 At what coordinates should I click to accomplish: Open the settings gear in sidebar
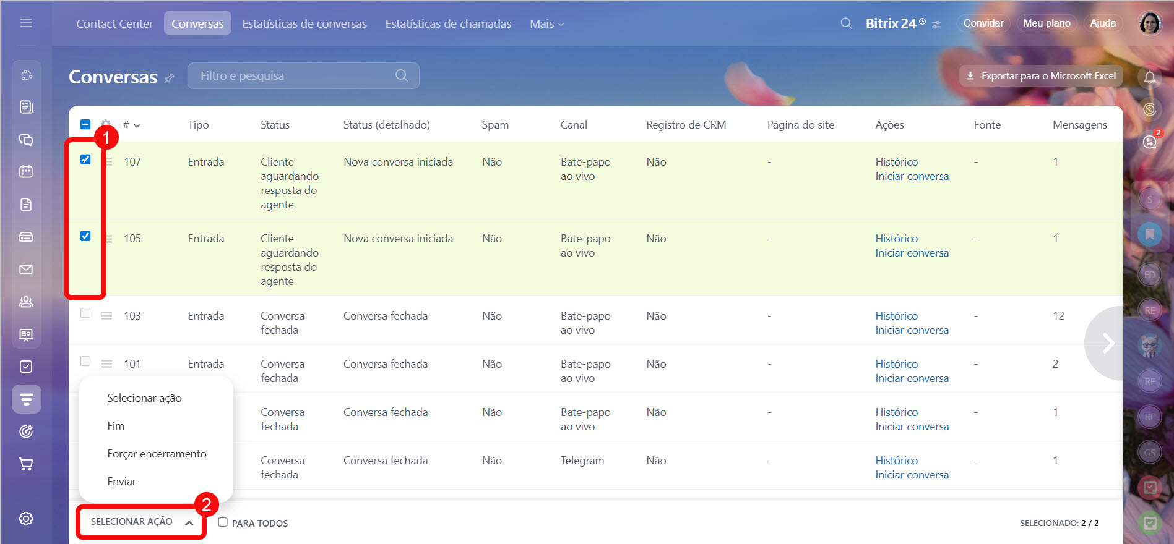26,519
